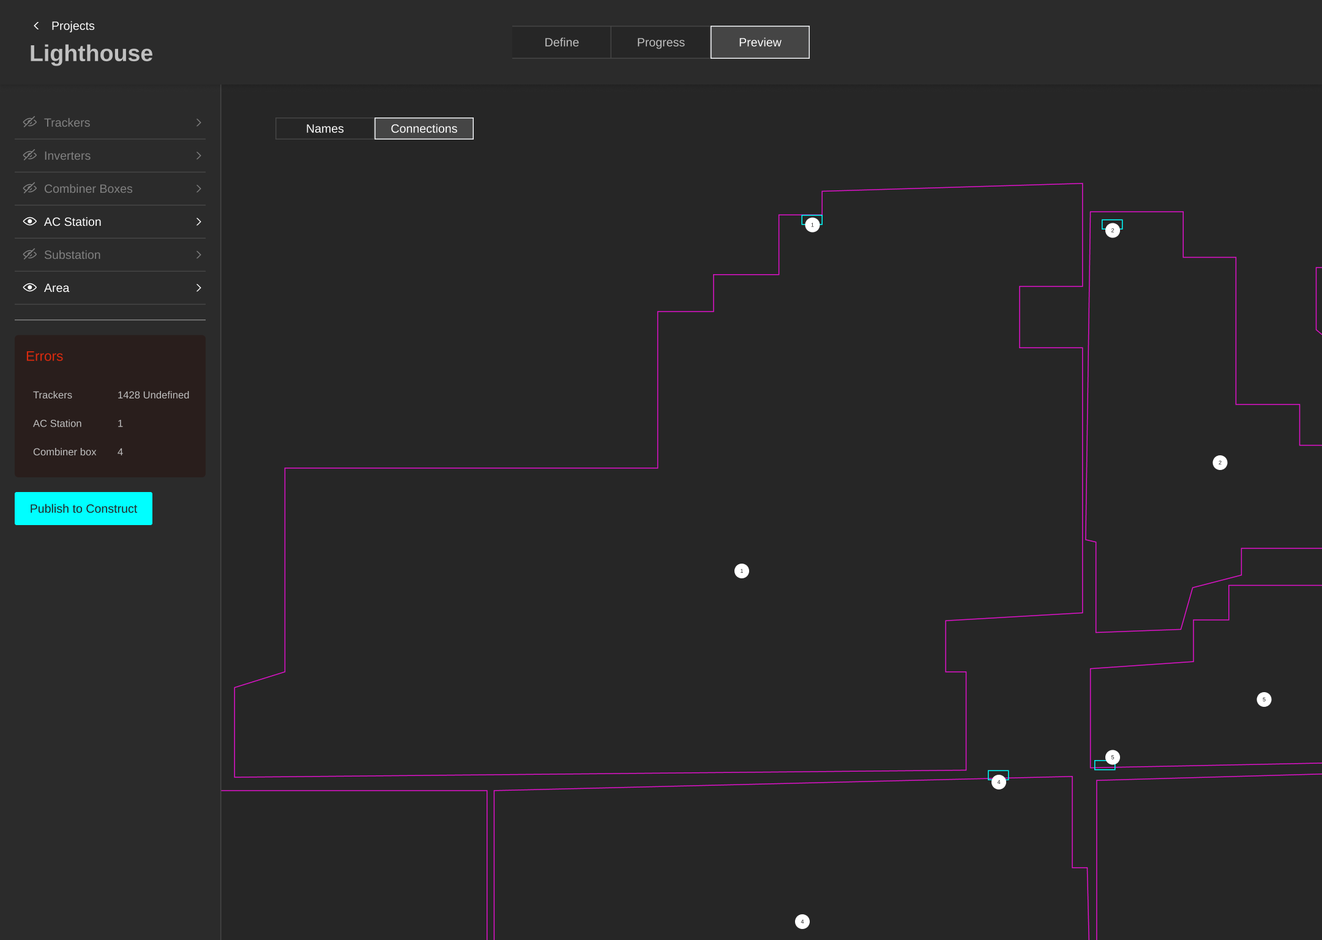Click '1428 Undefined' trackers error value

pyautogui.click(x=153, y=395)
